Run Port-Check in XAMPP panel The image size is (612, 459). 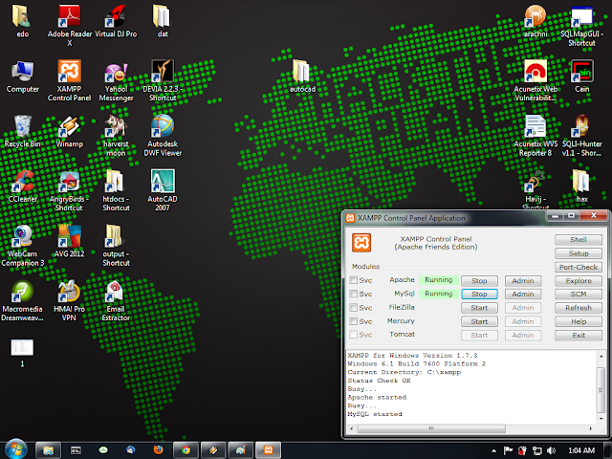(579, 267)
